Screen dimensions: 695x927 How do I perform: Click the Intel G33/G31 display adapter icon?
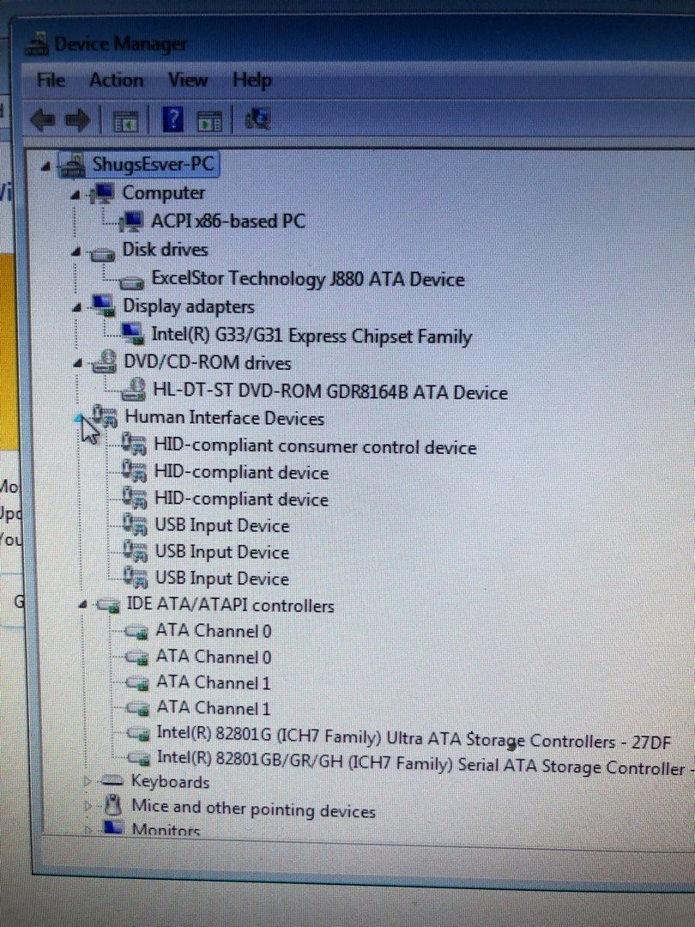pyautogui.click(x=133, y=335)
